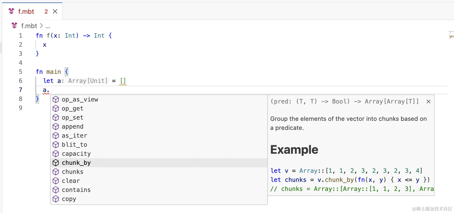
Task: Choose the chunks completion entry
Action: coord(73,172)
